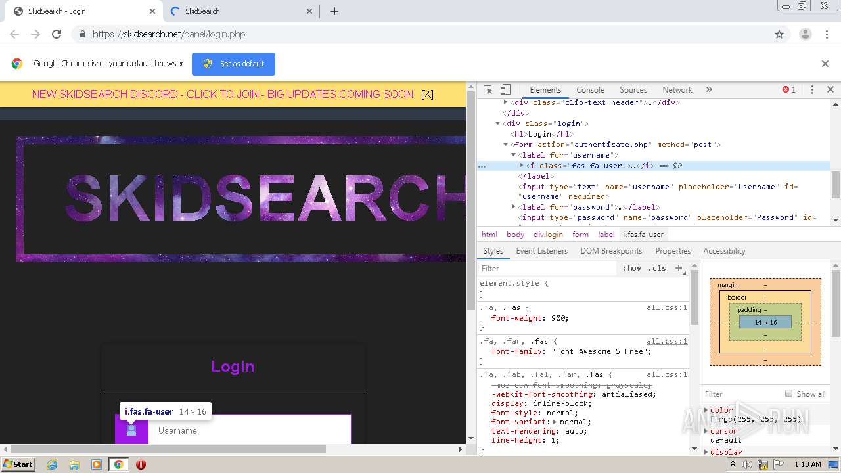Click the Discord announcement banner link
Viewport: 841px width, 473px height.
tap(223, 94)
